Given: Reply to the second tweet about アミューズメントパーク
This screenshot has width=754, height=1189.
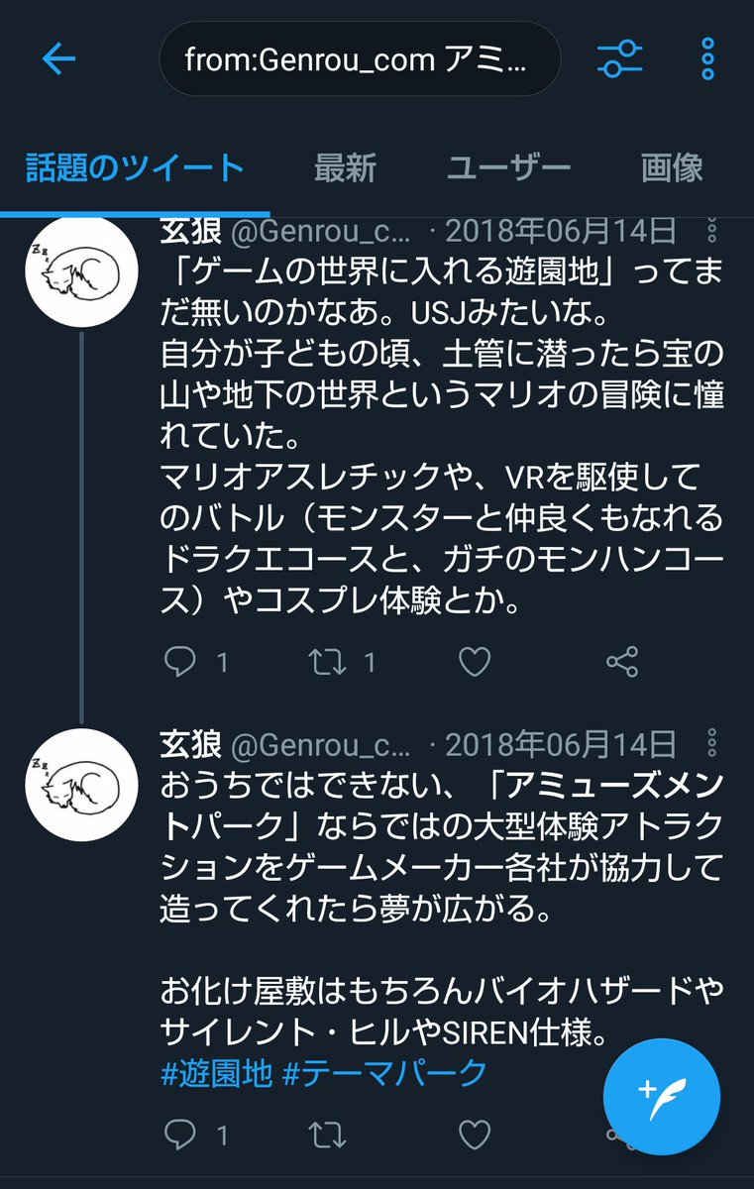Looking at the screenshot, I should pos(181,1133).
